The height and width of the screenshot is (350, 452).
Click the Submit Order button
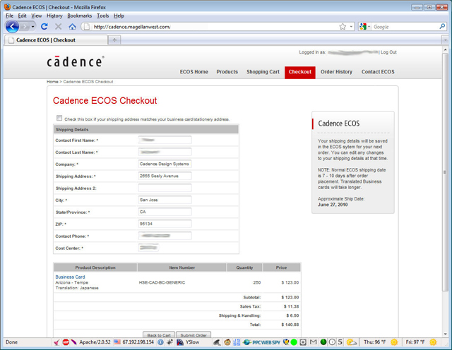pyautogui.click(x=194, y=335)
